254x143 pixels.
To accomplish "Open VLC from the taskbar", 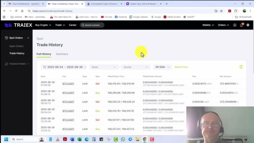I will pos(58,139).
